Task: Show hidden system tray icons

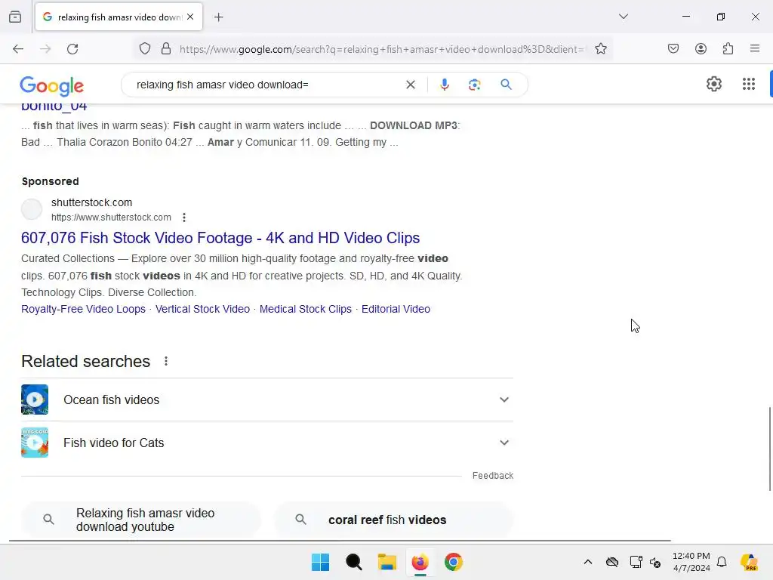Action: click(587, 562)
